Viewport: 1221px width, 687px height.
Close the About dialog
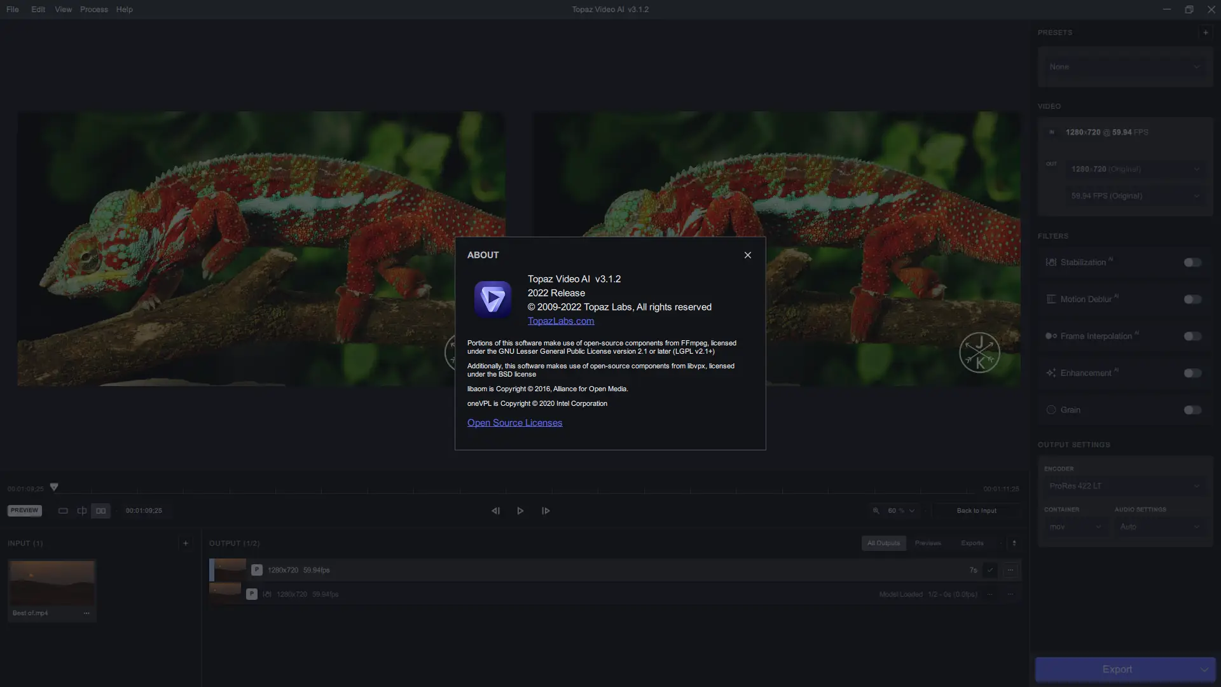click(747, 255)
